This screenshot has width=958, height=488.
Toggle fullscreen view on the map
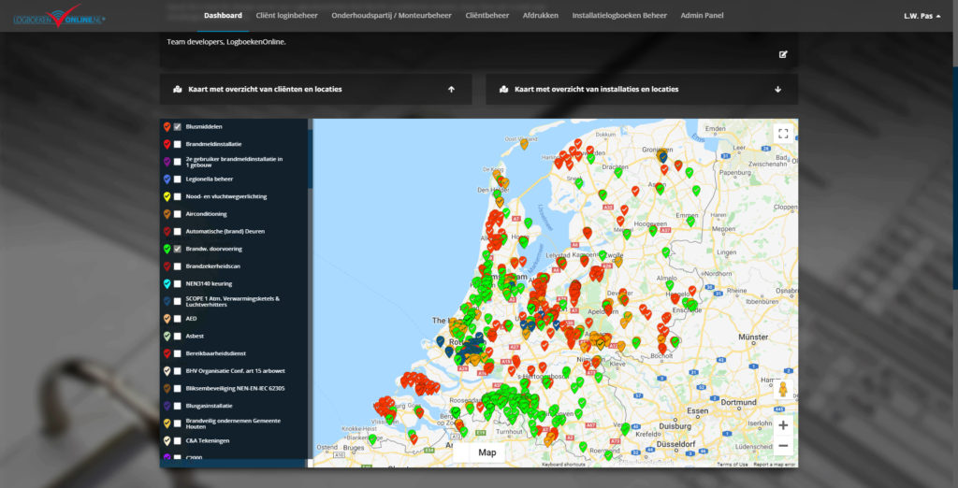point(782,134)
